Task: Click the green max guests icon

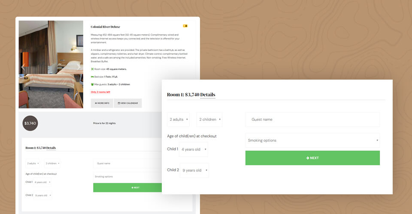Action: pos(92,84)
